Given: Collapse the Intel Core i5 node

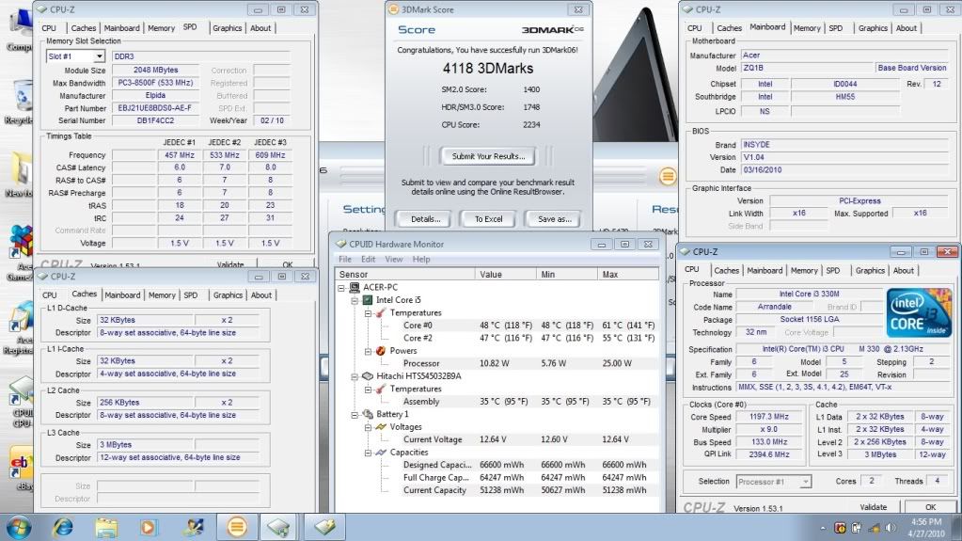Looking at the screenshot, I should click(354, 300).
